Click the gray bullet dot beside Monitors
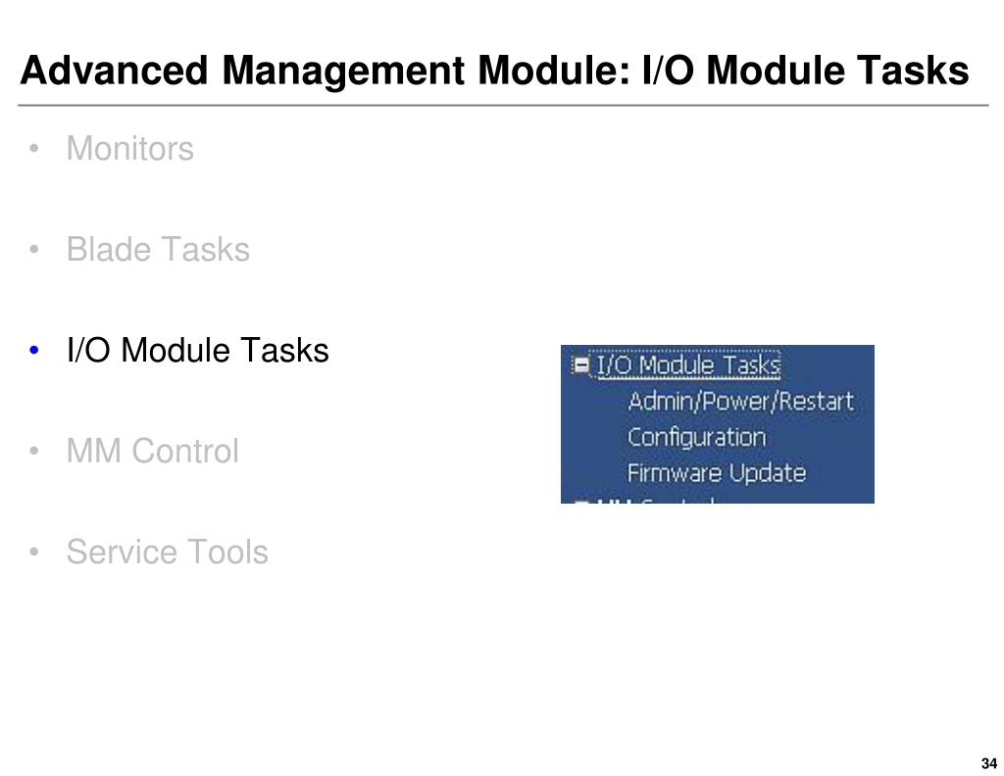Screen dimensions: 1004x776 pos(34,148)
